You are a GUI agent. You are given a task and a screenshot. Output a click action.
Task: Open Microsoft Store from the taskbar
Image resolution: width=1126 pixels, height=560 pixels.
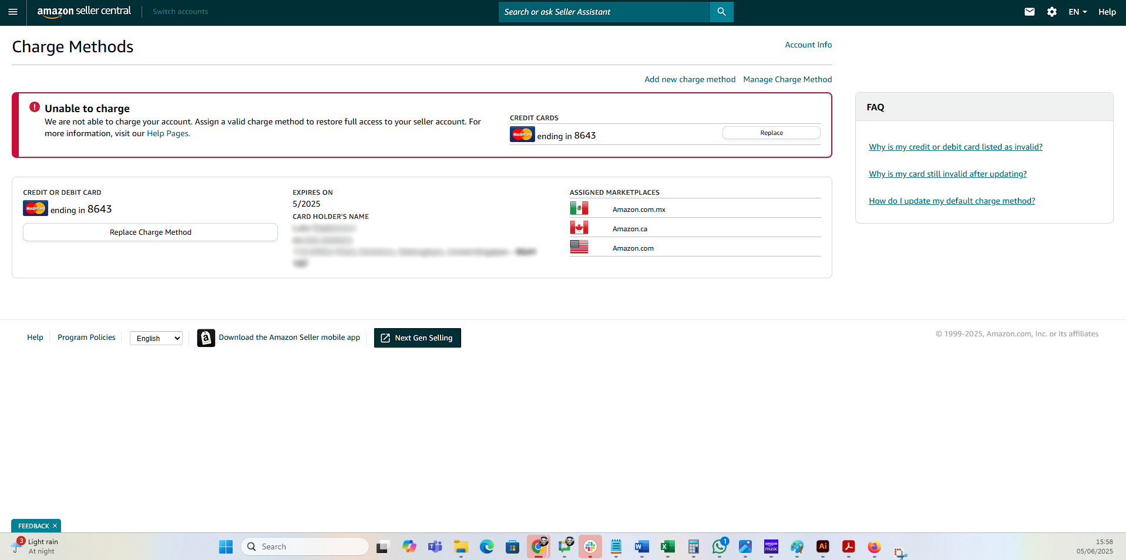point(512,547)
